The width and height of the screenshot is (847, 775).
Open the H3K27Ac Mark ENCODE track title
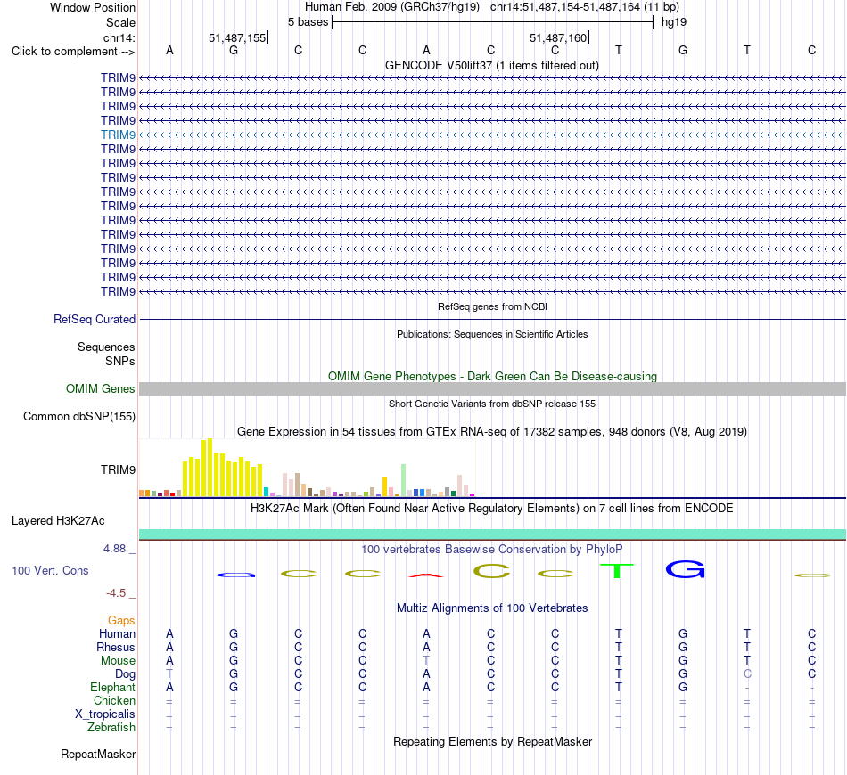pos(492,509)
